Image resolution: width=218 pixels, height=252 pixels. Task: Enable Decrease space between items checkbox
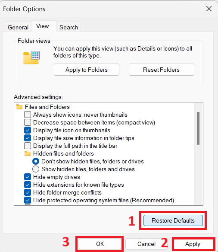point(28,122)
